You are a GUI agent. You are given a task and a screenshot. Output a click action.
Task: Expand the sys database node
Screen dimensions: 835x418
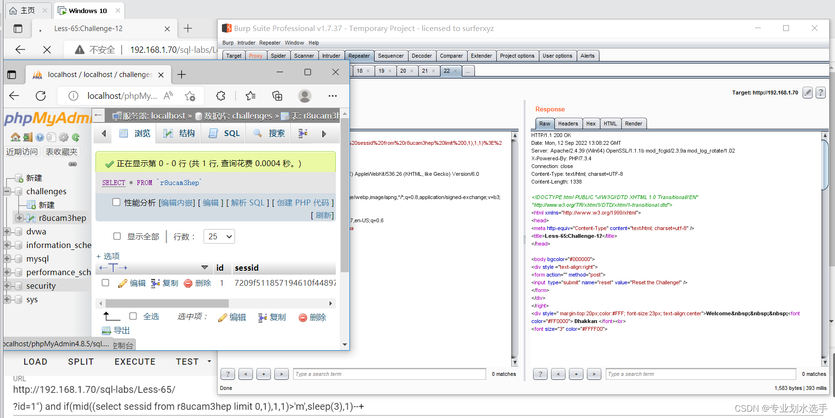pyautogui.click(x=7, y=299)
